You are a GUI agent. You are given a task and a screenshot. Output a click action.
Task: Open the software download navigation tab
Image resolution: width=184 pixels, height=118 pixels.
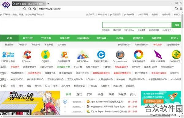coord(28,38)
